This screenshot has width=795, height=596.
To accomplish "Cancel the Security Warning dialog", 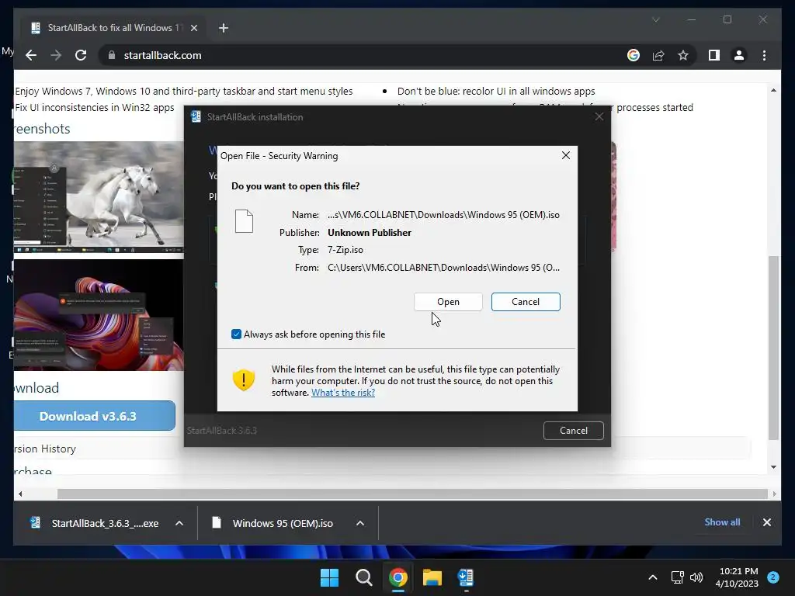I will point(526,302).
